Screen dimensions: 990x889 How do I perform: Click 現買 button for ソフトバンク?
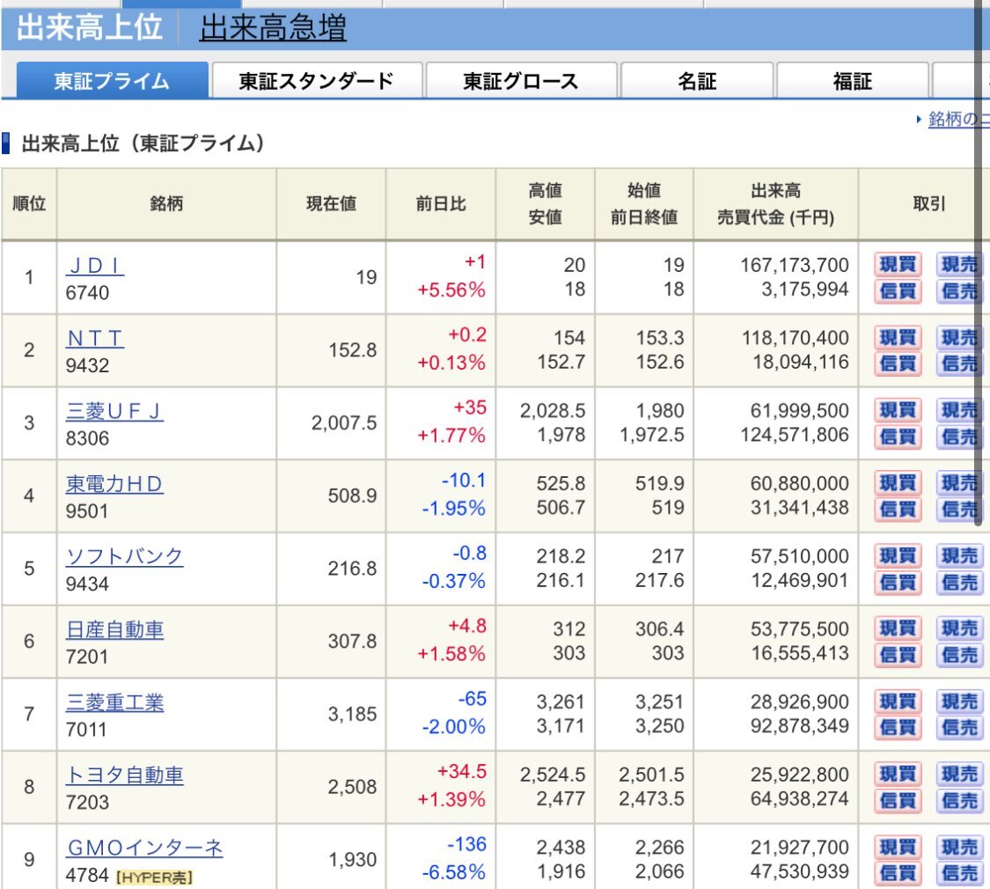(x=898, y=555)
